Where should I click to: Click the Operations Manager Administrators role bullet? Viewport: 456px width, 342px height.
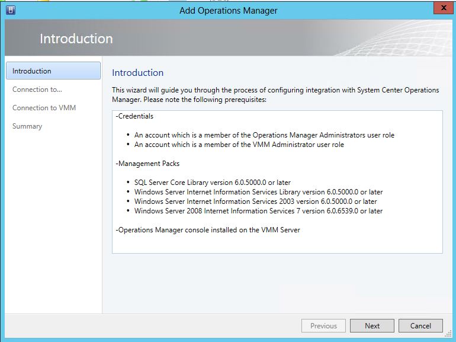click(x=264, y=135)
